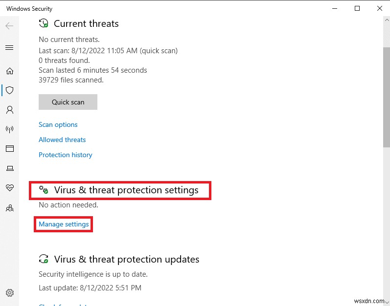390x306 pixels.
Task: Click the back arrow in the sidebar
Action: coord(9,26)
